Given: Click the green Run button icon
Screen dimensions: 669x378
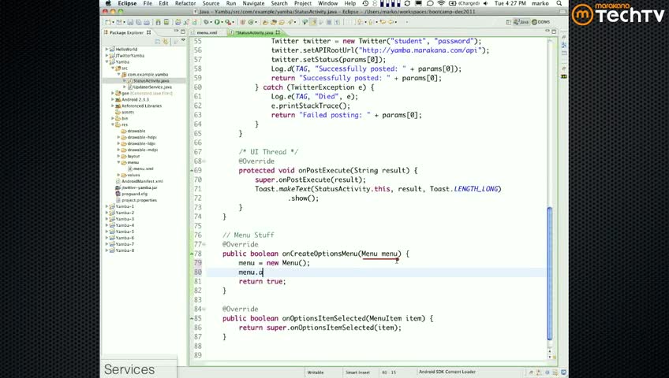Looking at the screenshot, I should click(217, 22).
